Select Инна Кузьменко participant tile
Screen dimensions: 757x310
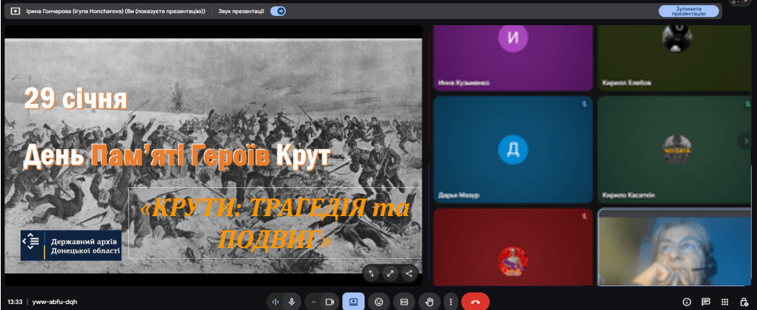pos(513,58)
